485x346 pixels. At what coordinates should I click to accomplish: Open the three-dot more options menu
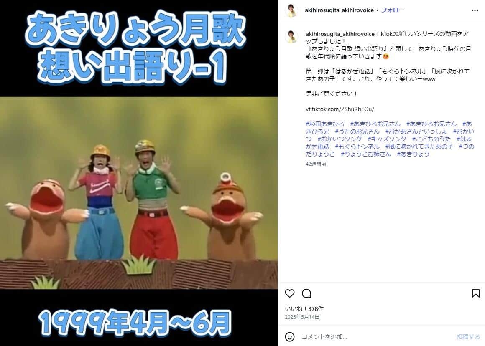475,10
